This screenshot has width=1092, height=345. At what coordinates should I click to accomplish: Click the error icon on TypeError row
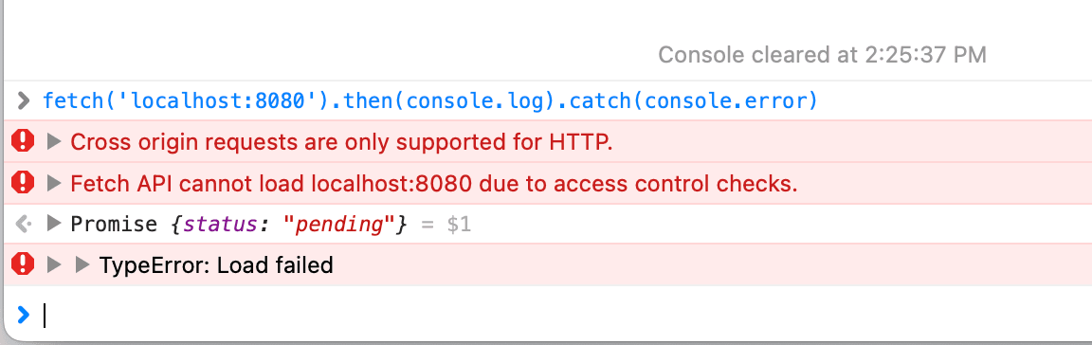pyautogui.click(x=23, y=264)
